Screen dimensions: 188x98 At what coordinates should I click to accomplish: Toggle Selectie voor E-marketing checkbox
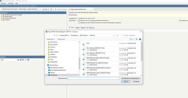(79, 21)
